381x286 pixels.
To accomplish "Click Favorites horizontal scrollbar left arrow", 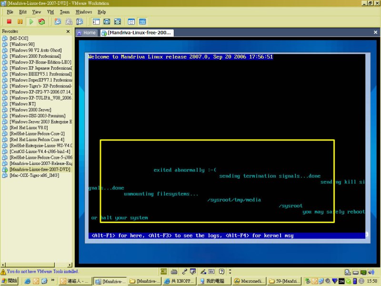I will click(3, 265).
